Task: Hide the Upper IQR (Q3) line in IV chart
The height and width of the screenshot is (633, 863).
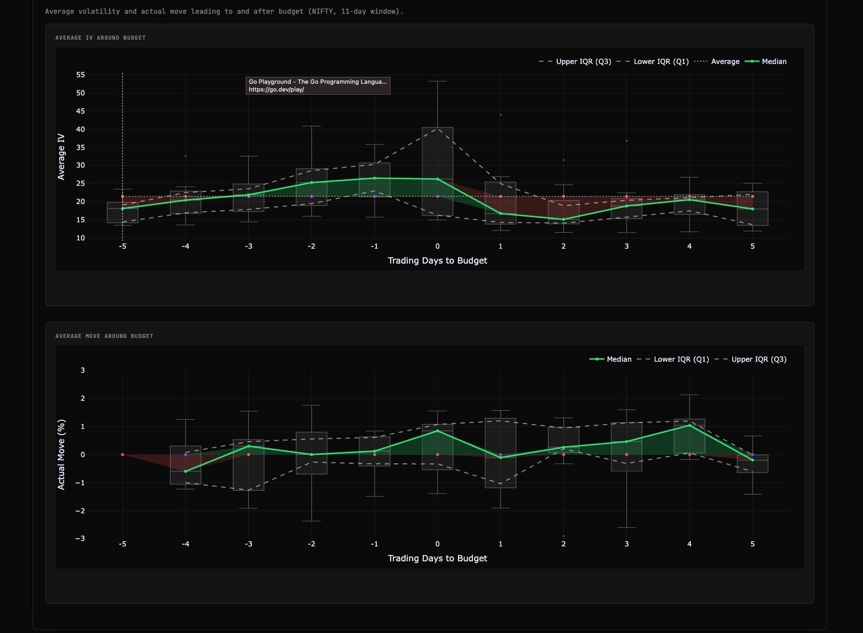Action: (583, 62)
